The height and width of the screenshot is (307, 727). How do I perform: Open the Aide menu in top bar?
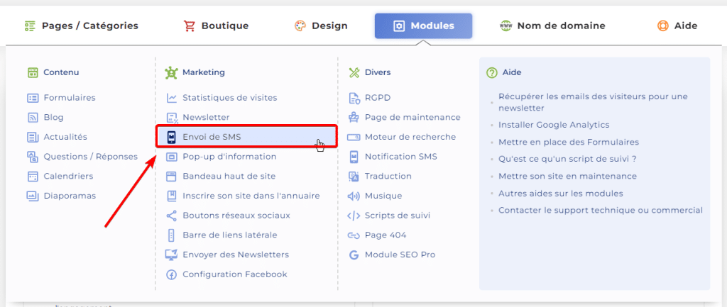(x=677, y=26)
